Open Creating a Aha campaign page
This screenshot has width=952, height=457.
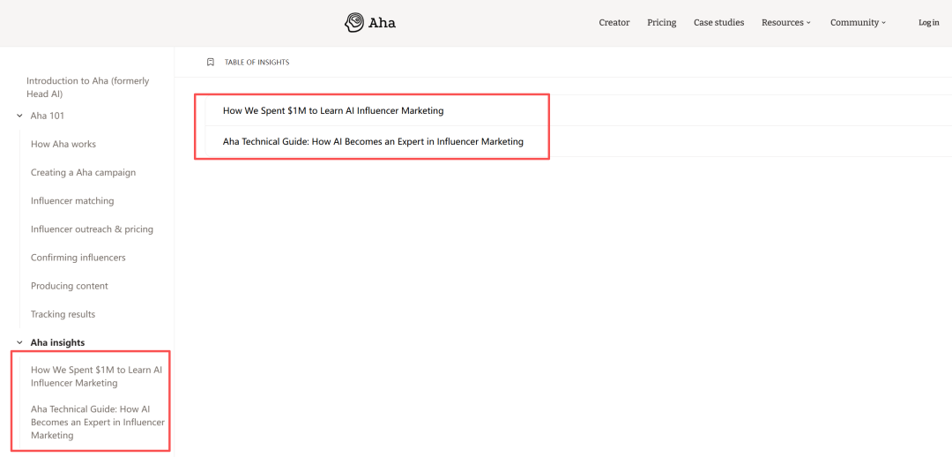pyautogui.click(x=83, y=172)
